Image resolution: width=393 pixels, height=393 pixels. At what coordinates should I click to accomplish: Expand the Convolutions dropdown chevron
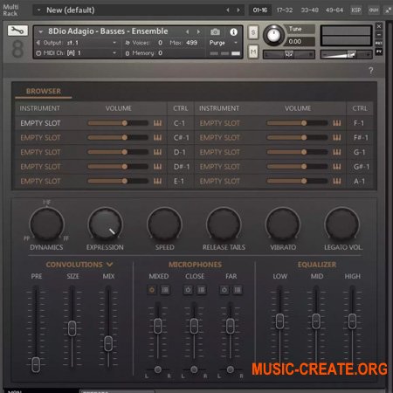(x=109, y=265)
